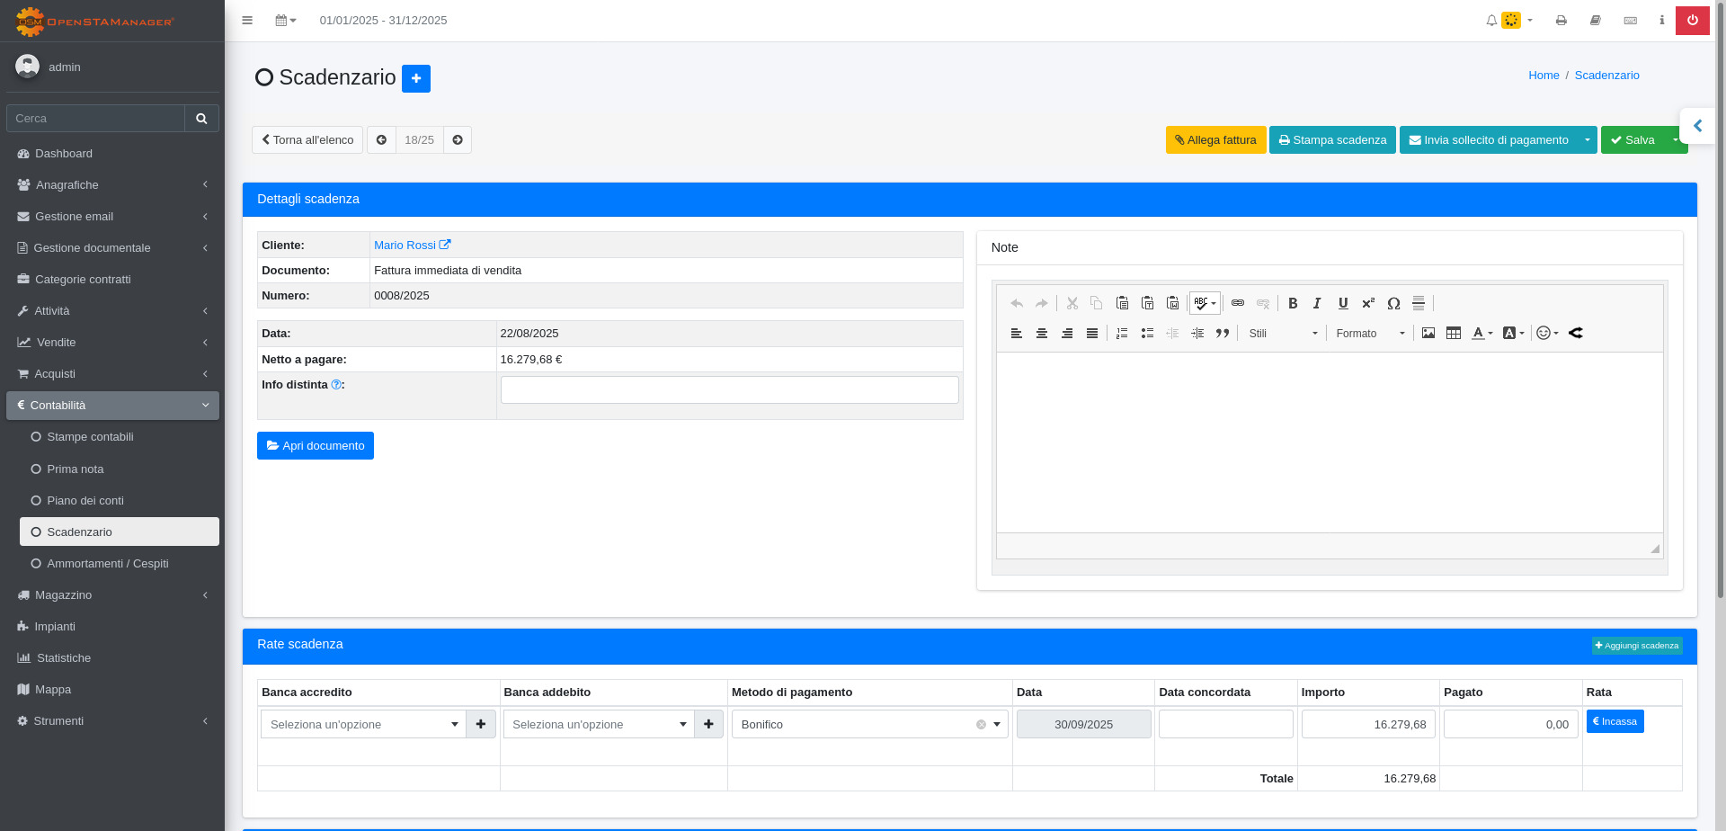The image size is (1726, 831).
Task: Click Aggiungi scadenza button
Action: 1637,646
